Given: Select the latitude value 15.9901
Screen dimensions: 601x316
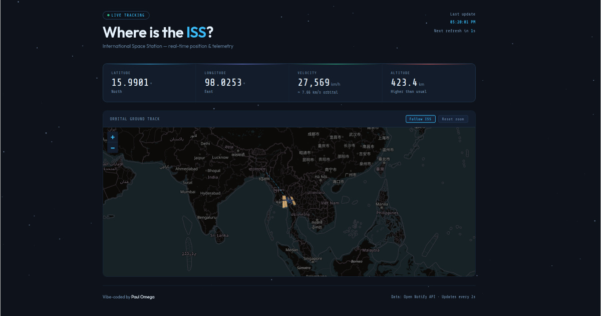Looking at the screenshot, I should click(x=130, y=83).
